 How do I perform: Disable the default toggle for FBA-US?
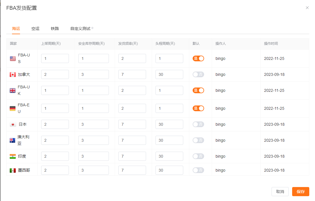pyautogui.click(x=198, y=58)
